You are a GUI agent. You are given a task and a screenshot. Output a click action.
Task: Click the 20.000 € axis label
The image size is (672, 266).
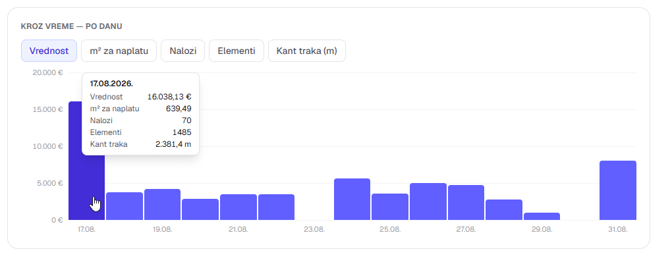[x=47, y=72]
